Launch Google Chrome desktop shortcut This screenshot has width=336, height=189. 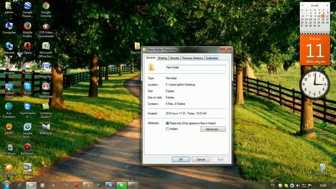pos(46,9)
